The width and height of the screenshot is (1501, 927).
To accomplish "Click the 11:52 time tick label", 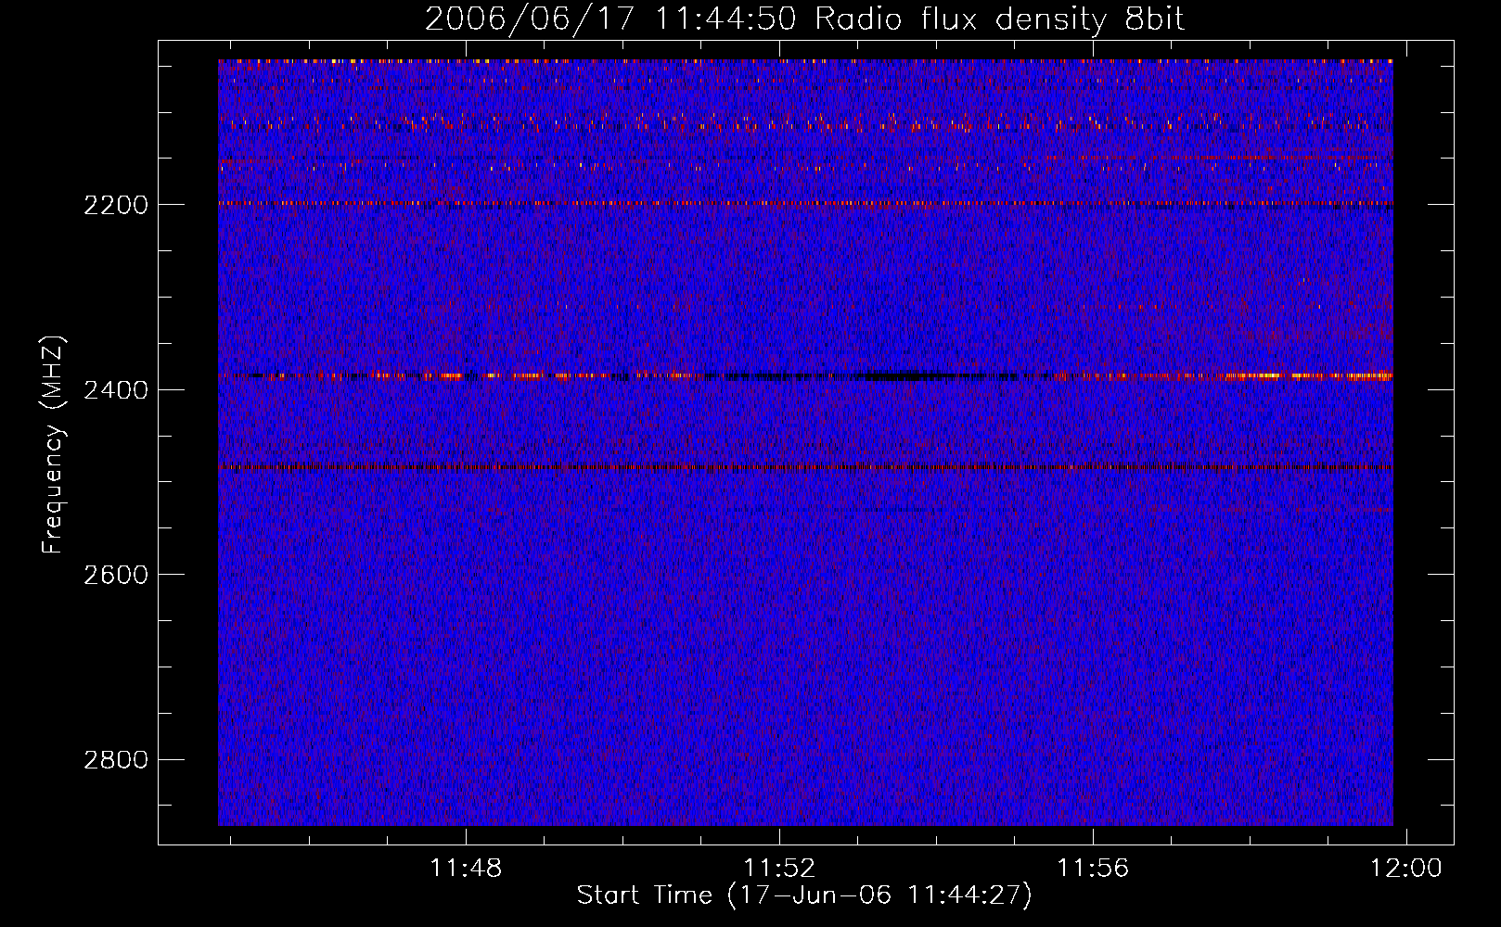I will pos(779,869).
